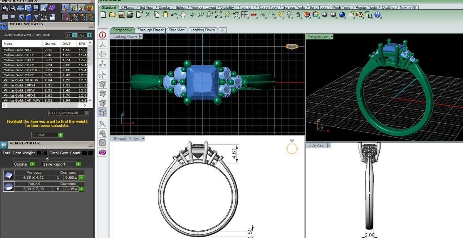
Task: Collapse the Gem Reporter summary arrow
Action: 47,158
